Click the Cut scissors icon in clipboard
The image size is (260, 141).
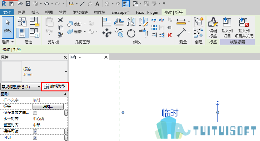(x=61, y=20)
